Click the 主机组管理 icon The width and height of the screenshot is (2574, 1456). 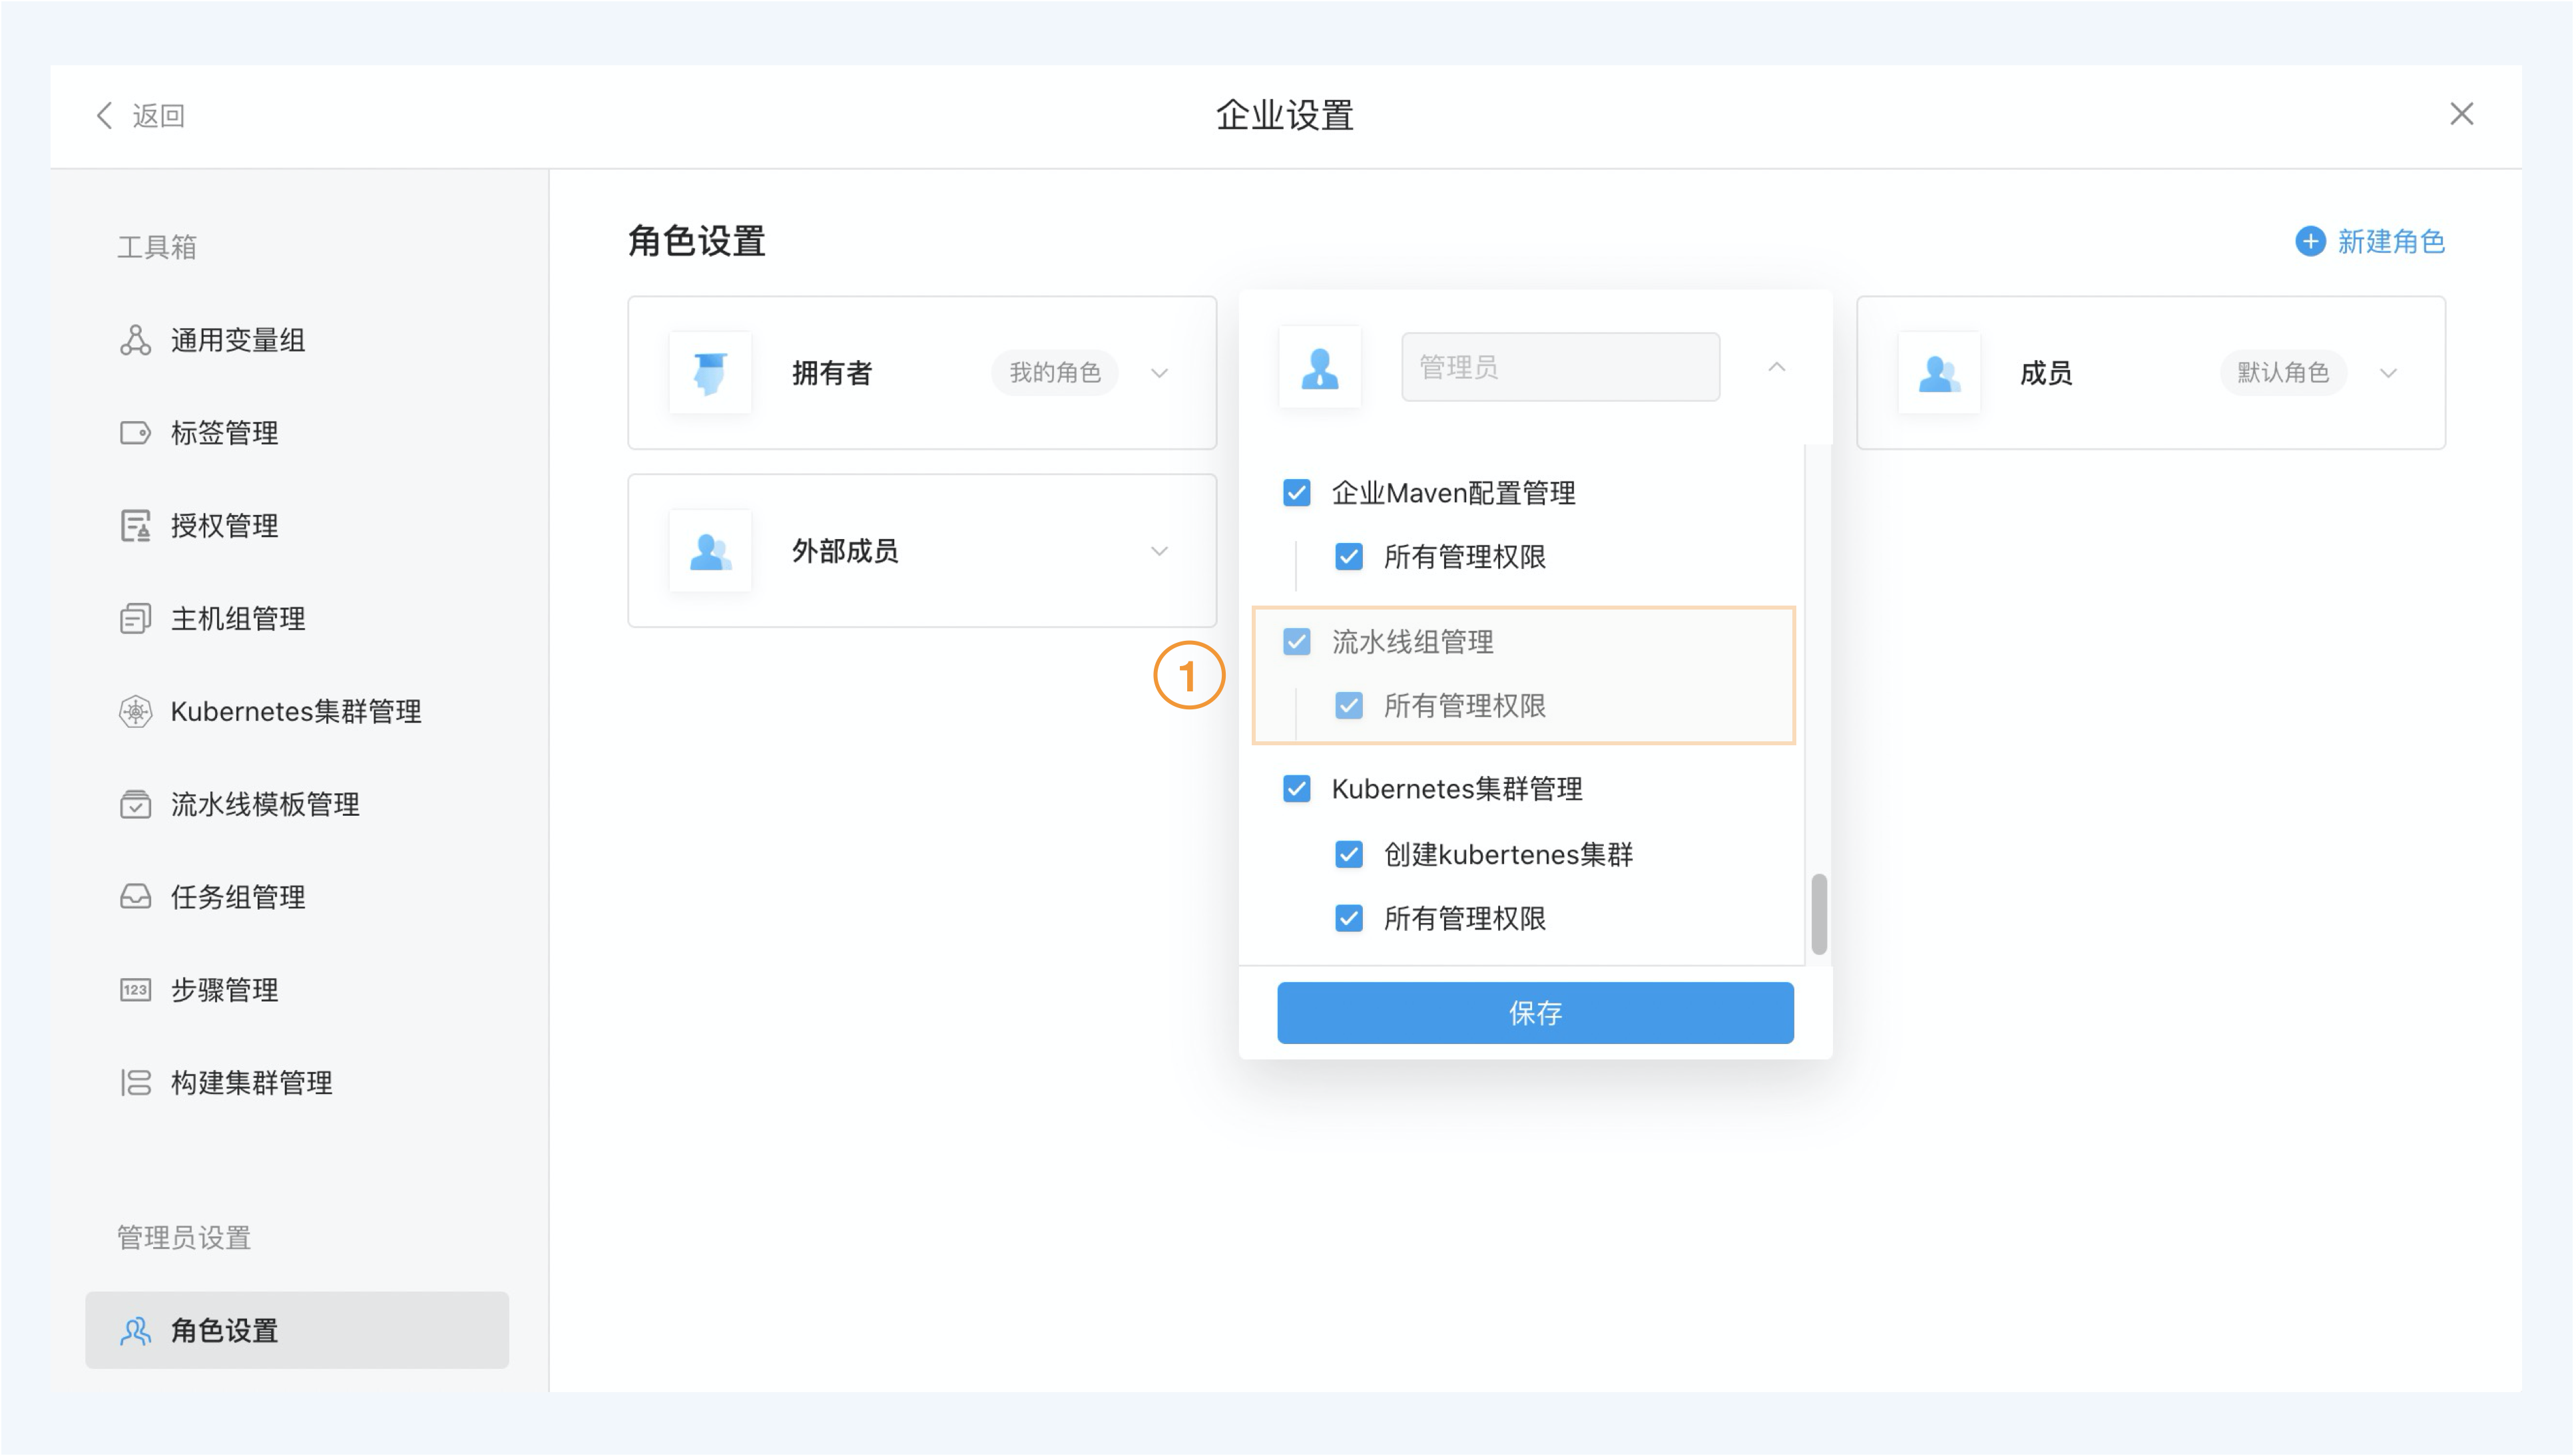135,619
